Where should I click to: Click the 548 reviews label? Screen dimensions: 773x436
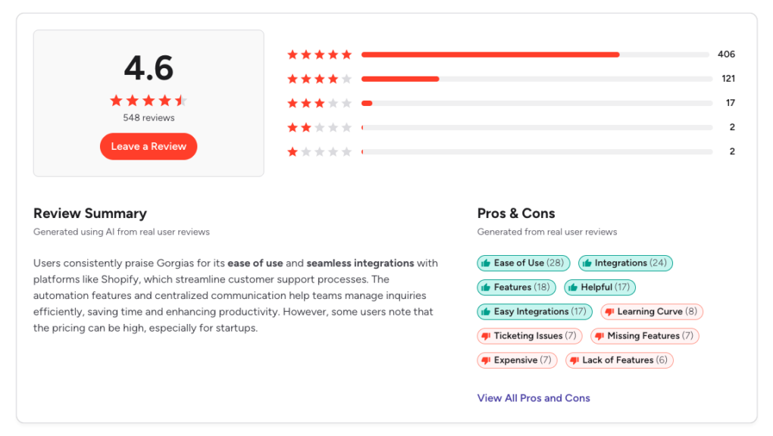[149, 117]
